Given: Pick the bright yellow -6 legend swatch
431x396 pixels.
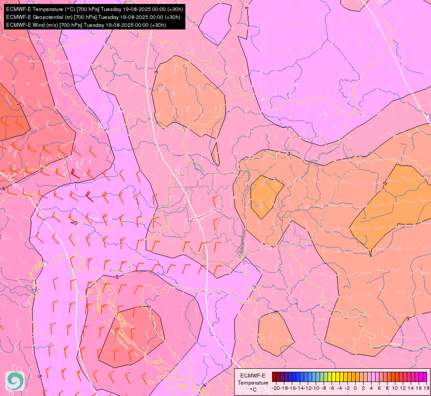Looking at the screenshot, I should pos(334,377).
